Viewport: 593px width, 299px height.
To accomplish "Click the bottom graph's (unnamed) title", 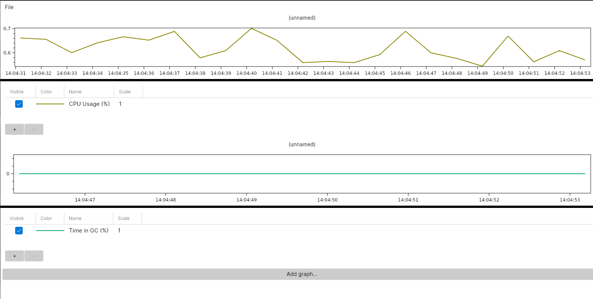I will [302, 144].
